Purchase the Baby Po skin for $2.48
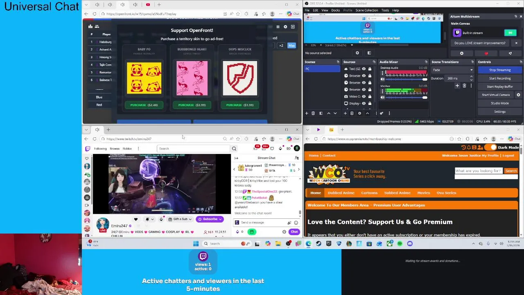524x295 pixels. pos(144,105)
